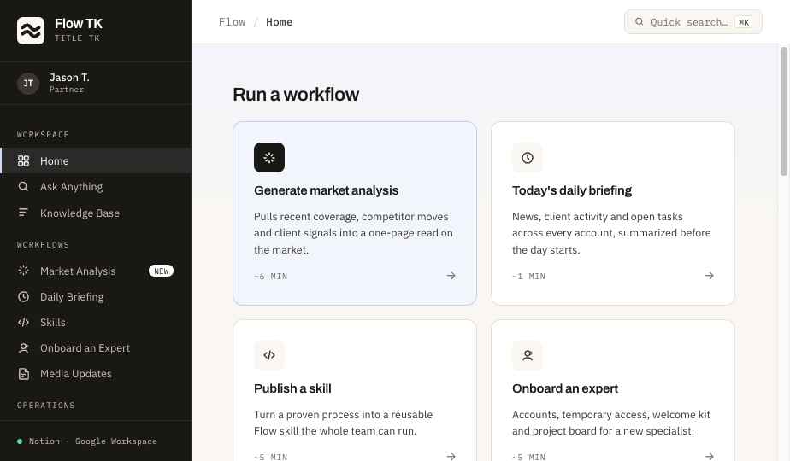
Task: Select Onboard an Expert in sidebar
Action: (96, 348)
